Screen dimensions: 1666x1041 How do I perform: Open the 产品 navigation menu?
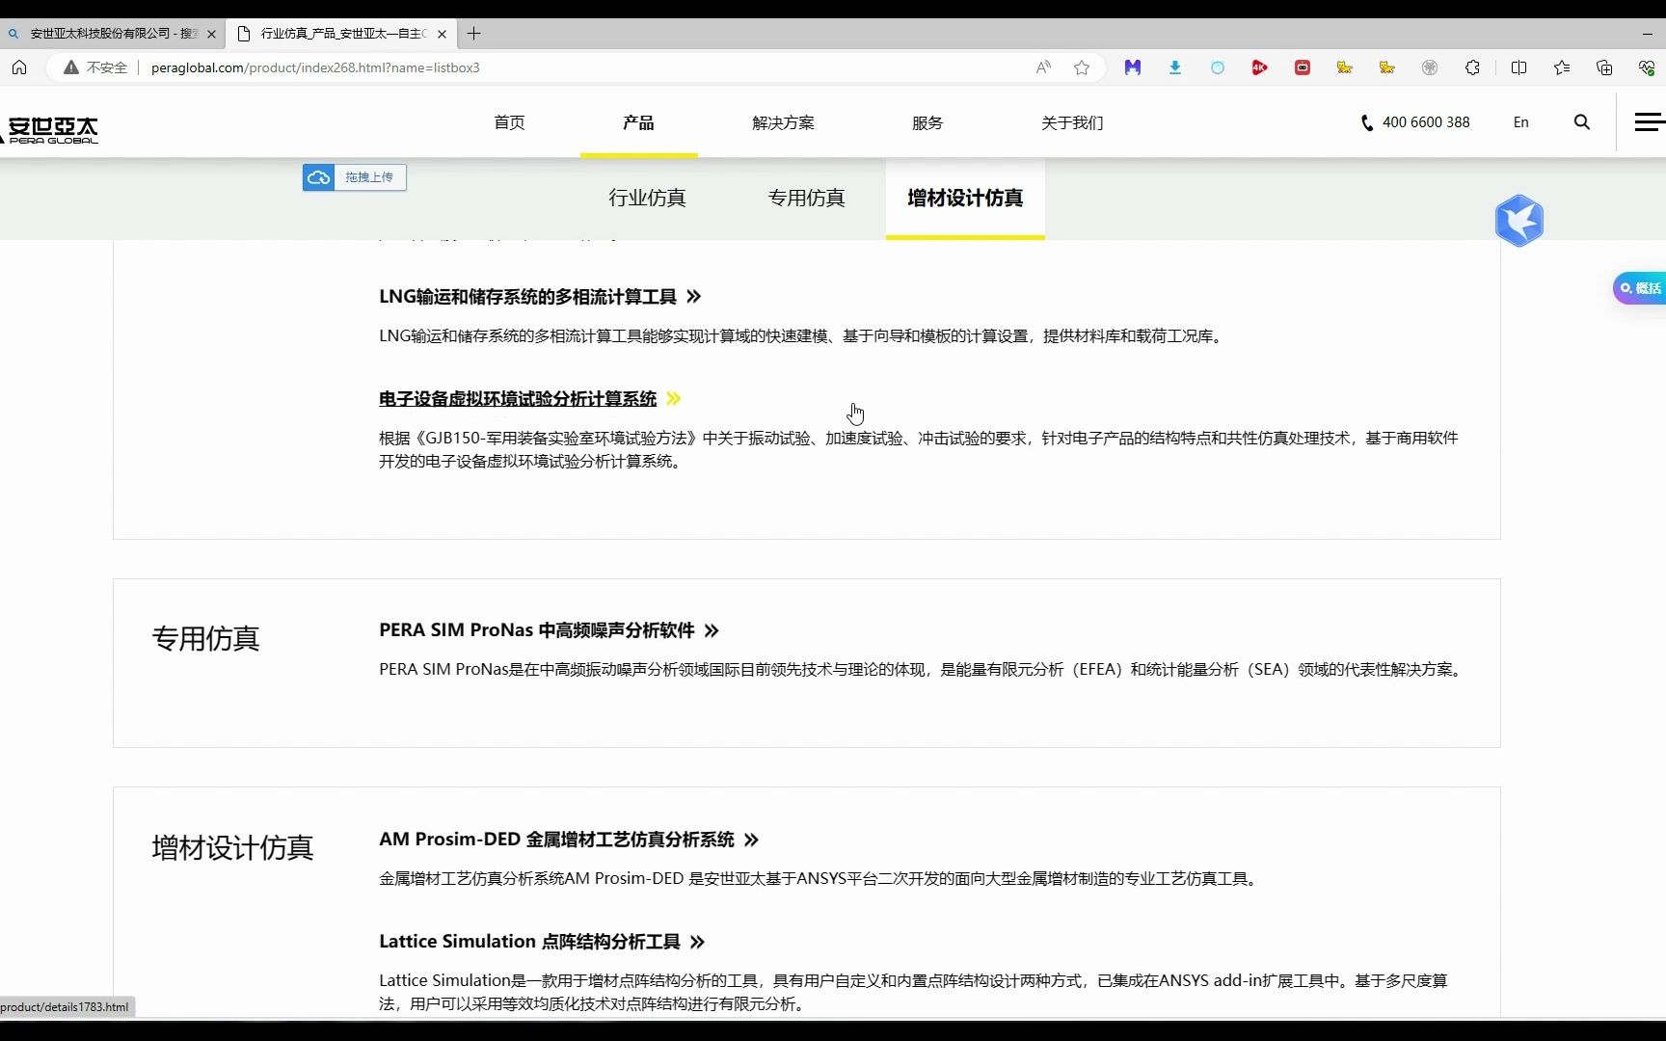pyautogui.click(x=638, y=122)
